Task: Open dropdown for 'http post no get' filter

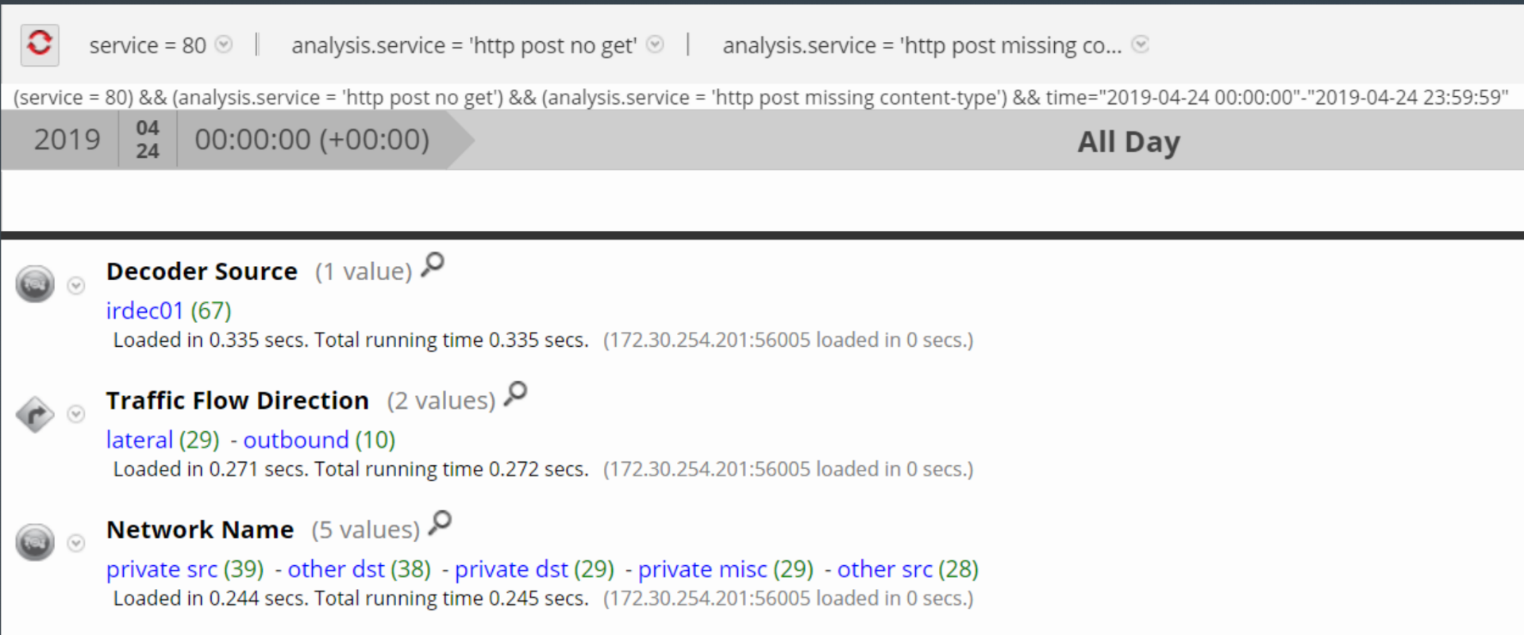Action: click(x=655, y=44)
